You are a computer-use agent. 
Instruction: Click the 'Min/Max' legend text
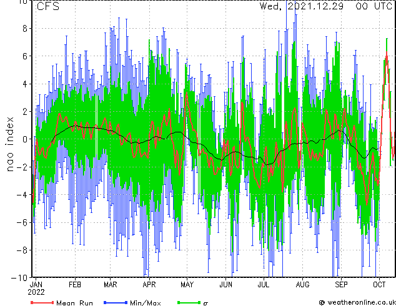(x=145, y=303)
